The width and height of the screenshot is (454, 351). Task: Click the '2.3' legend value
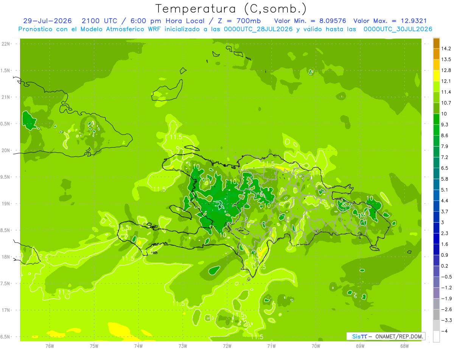pyautogui.click(x=445, y=233)
